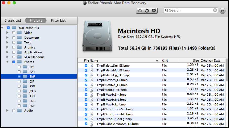Click the Macintosh HD drive image
Screen dimensions: 229x128
pos(98,36)
